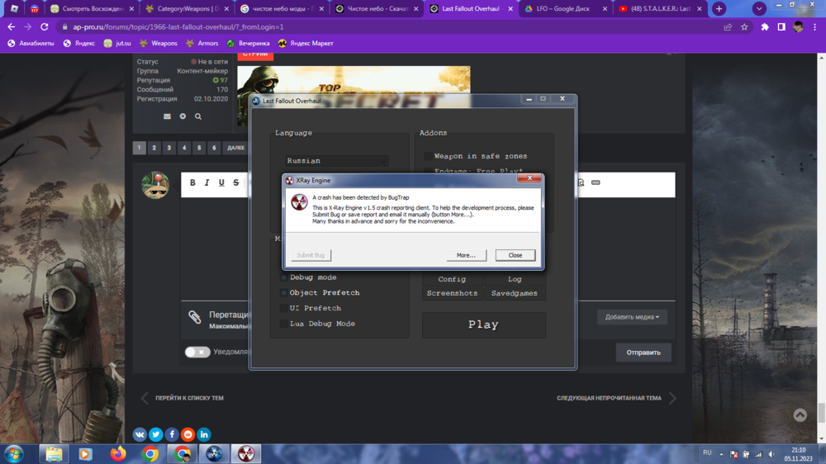The width and height of the screenshot is (826, 464).
Task: Toggle Debug mode checkbox
Action: (284, 277)
